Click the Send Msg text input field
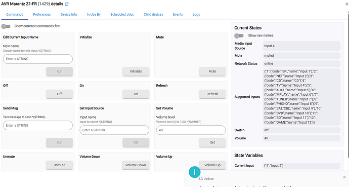349x187 pixels. (x=38, y=126)
